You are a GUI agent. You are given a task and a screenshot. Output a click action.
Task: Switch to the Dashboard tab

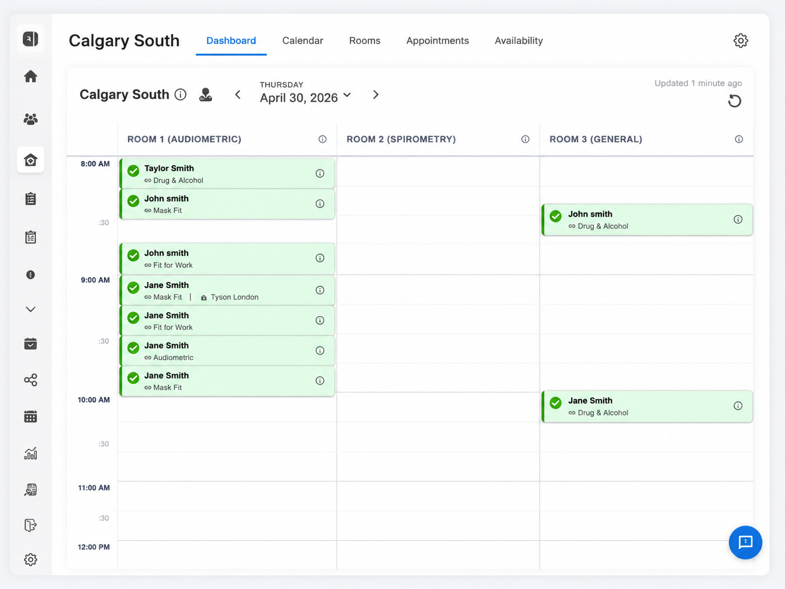tap(231, 41)
